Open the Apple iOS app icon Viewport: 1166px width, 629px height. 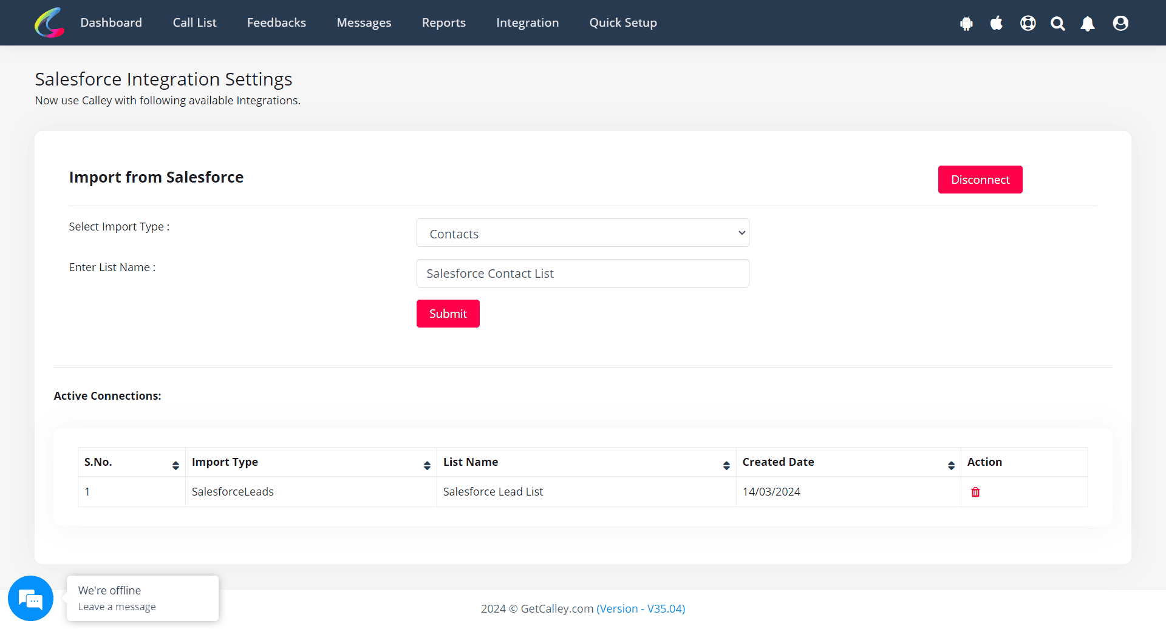[x=997, y=23]
